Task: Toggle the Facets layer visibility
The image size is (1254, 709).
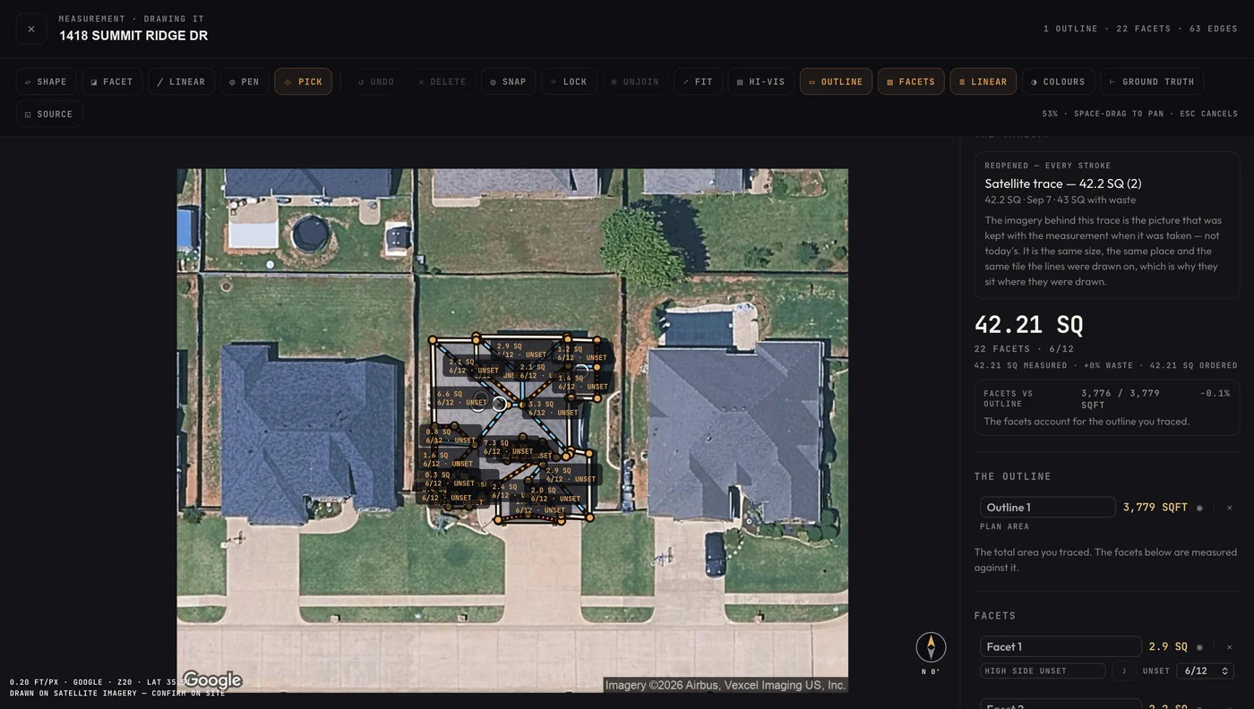Action: tap(911, 81)
